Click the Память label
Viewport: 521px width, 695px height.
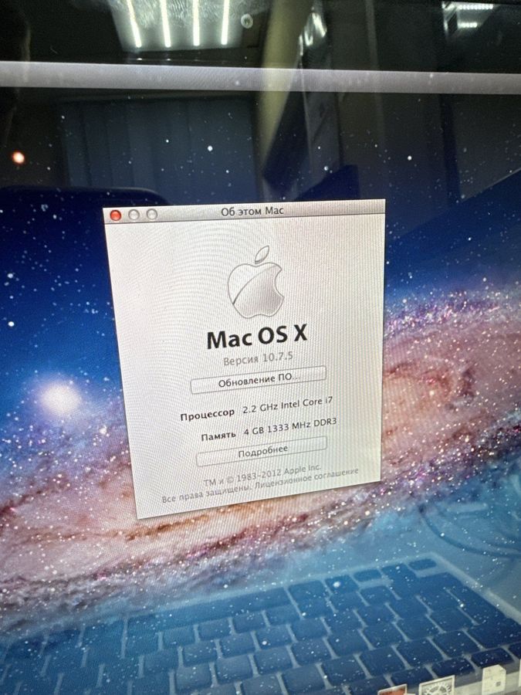tap(218, 436)
